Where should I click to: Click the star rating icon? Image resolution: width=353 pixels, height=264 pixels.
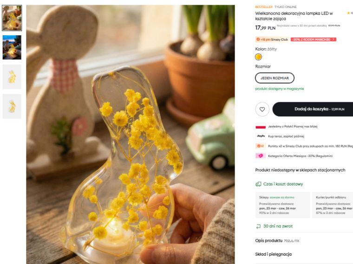point(348,13)
